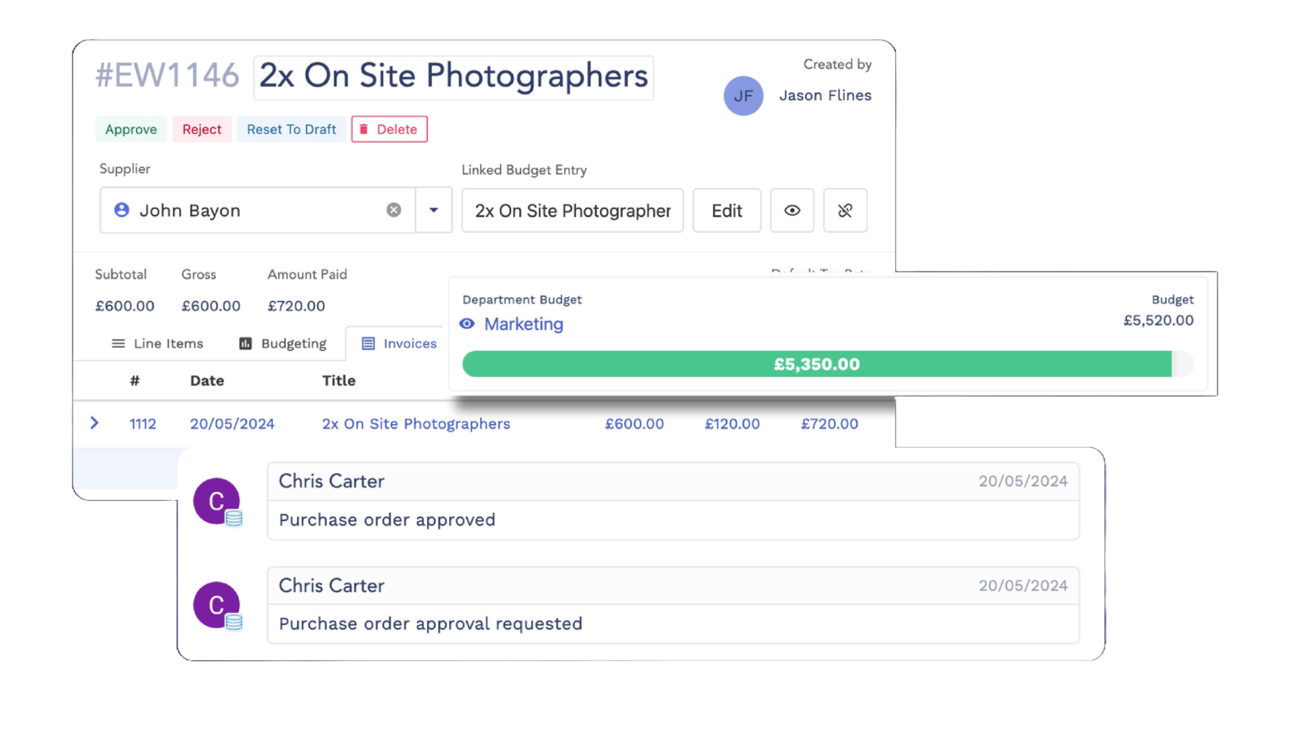1300x730 pixels.
Task: Unlink the 2x On Site Photographer budget entry
Action: (x=845, y=210)
